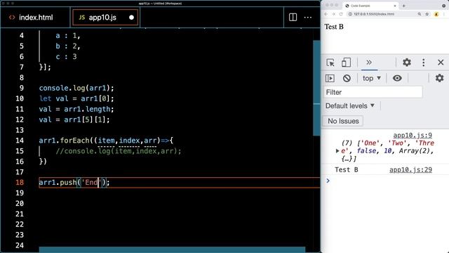The height and width of the screenshot is (253, 449).
Task: Toggle the DevTools device toolbar
Action: 346,63
